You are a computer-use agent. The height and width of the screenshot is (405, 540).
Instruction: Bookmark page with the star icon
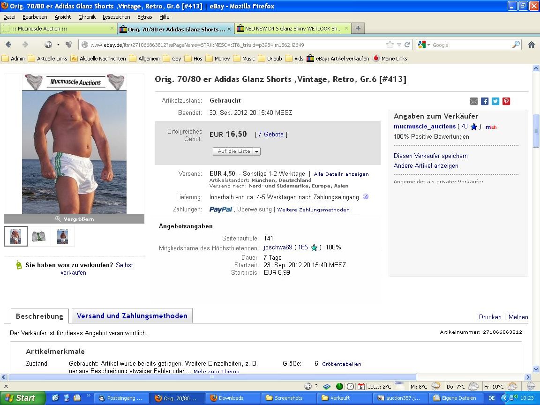[x=390, y=45]
